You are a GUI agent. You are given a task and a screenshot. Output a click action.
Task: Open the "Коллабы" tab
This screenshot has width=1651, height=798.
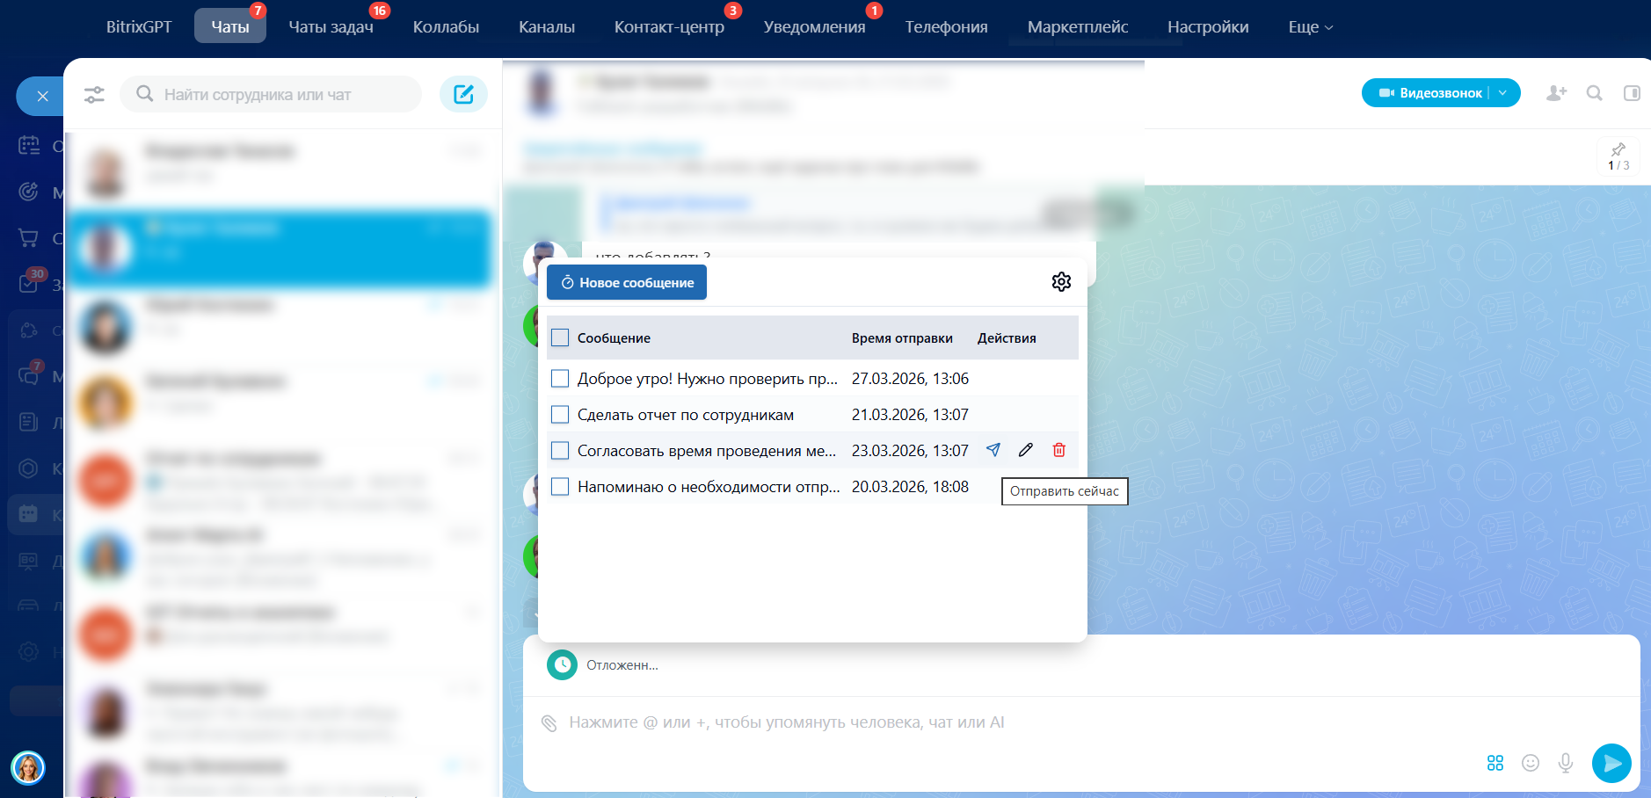tap(446, 27)
